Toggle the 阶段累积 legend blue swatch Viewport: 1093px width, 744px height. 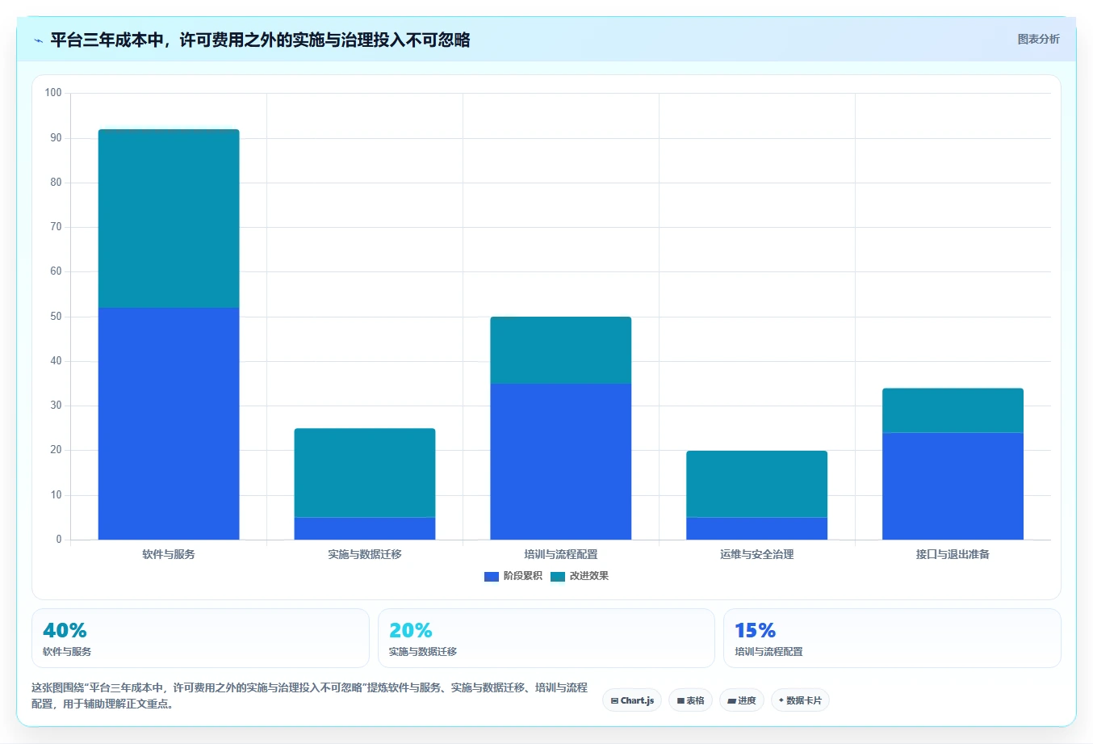[491, 576]
